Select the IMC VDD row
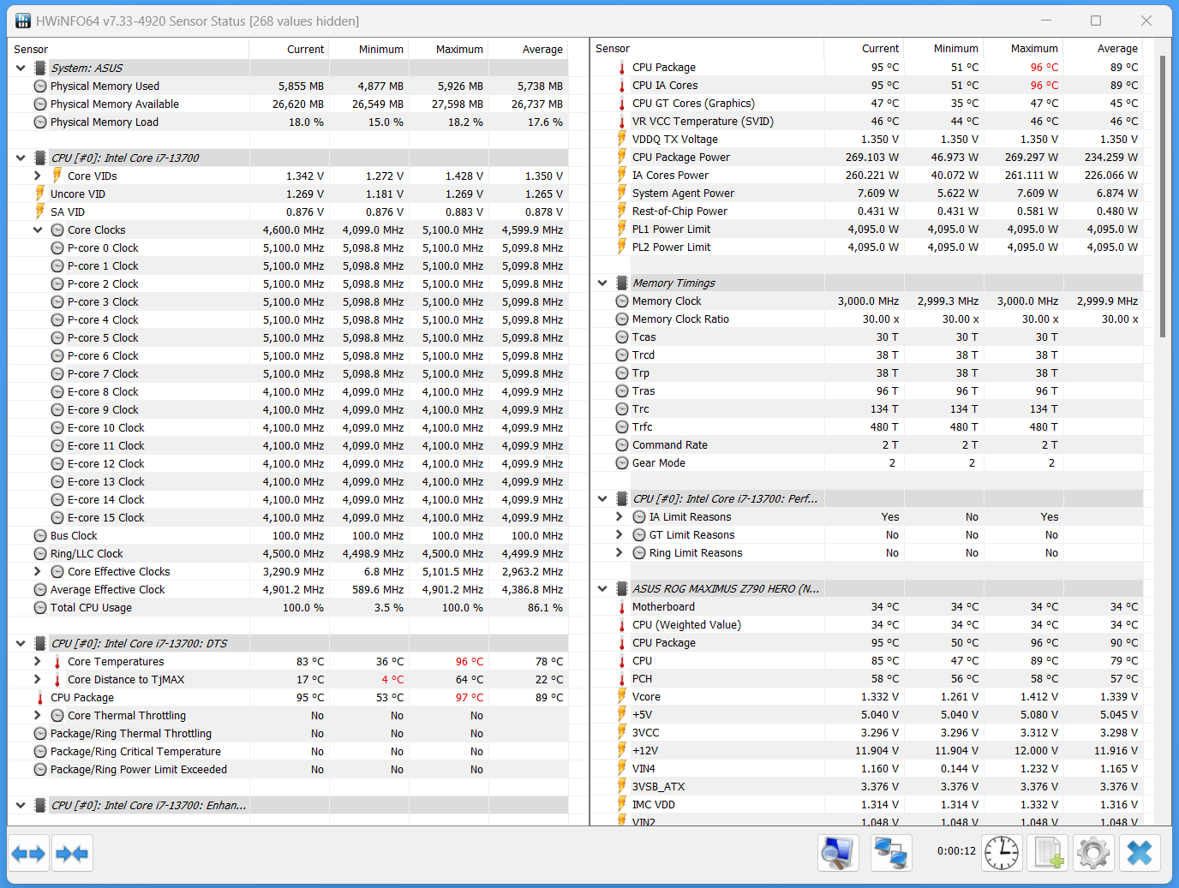 [867, 805]
